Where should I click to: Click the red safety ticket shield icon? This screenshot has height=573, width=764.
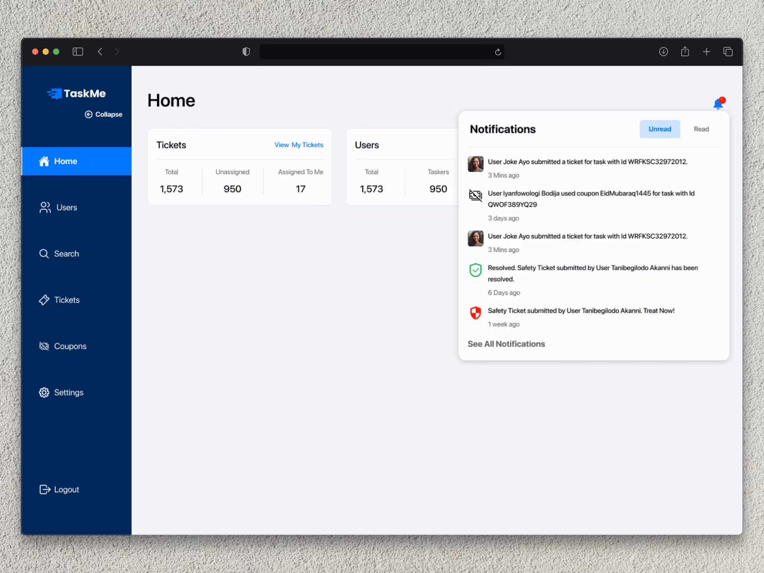pos(476,313)
